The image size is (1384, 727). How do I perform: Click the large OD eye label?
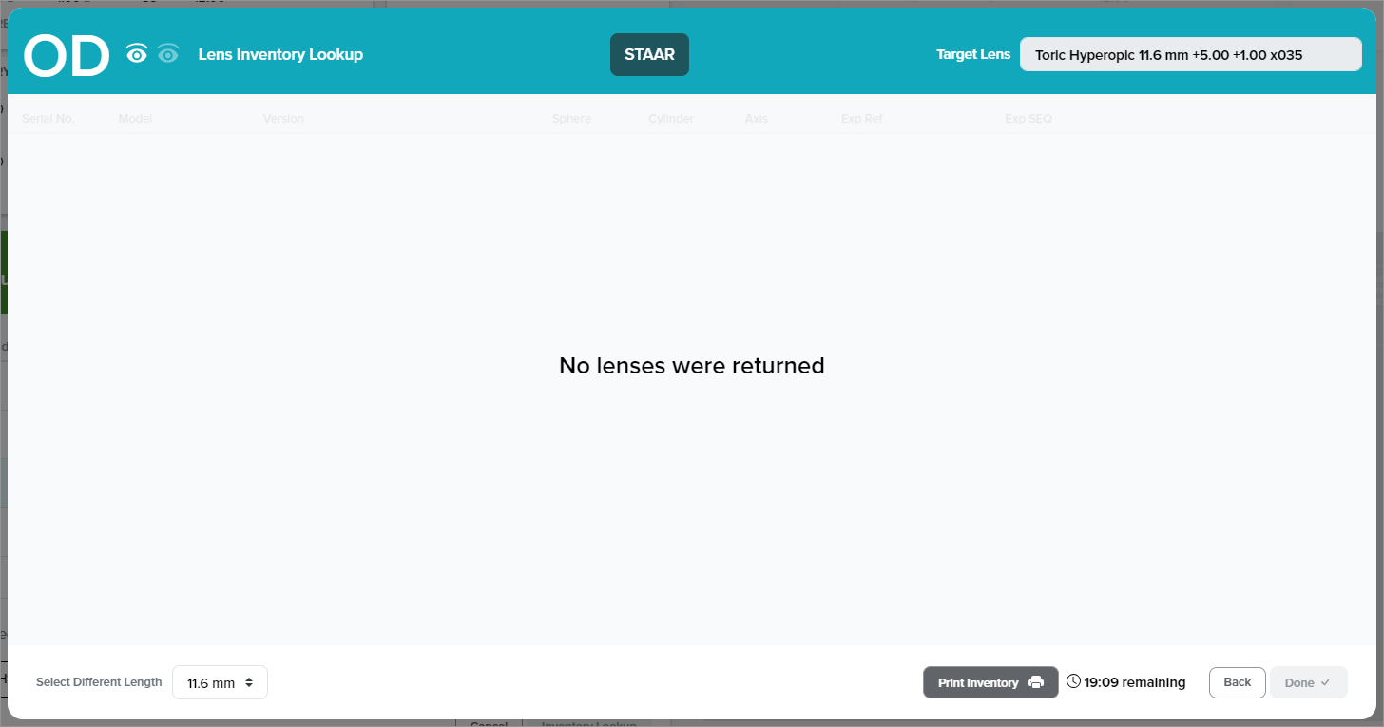pyautogui.click(x=67, y=56)
